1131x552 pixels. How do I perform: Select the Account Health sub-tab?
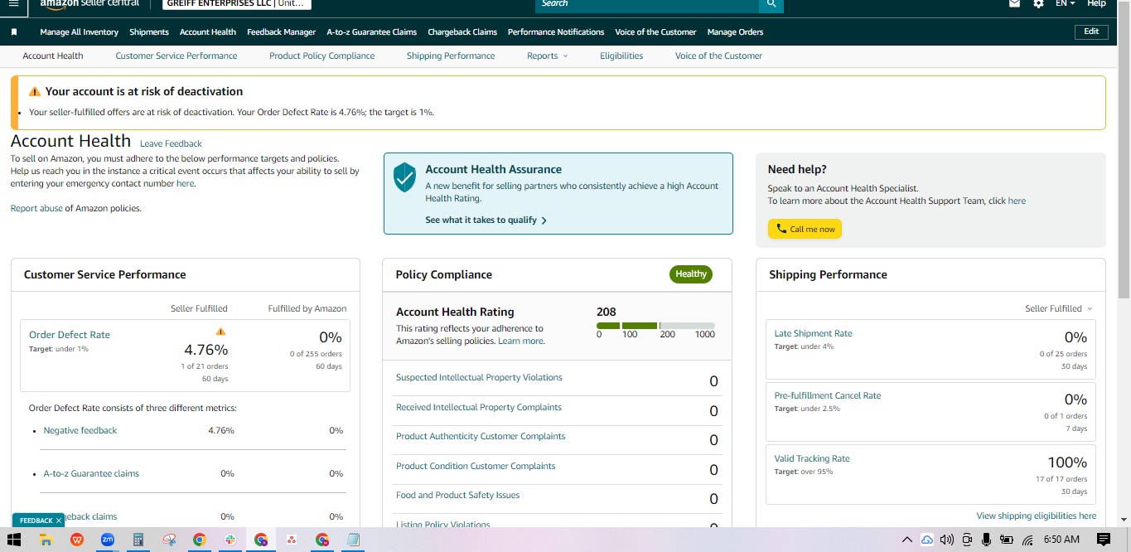click(x=53, y=56)
